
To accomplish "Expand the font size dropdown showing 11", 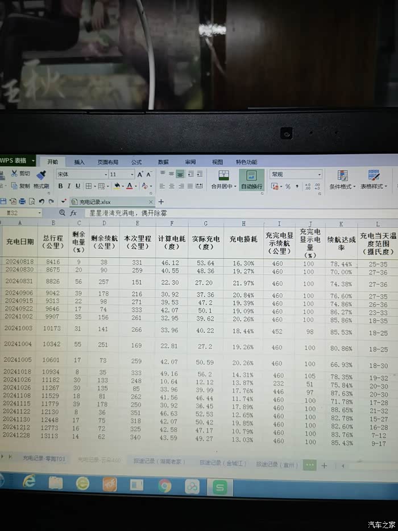I will point(122,174).
